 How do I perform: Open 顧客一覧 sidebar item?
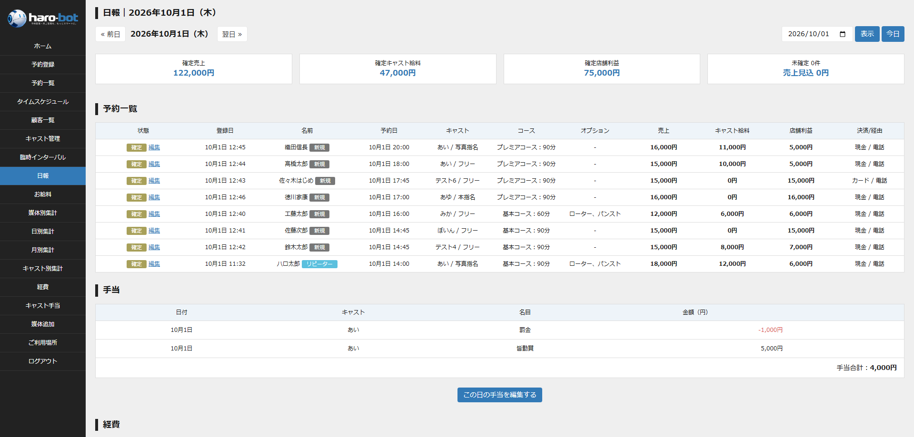coord(43,120)
